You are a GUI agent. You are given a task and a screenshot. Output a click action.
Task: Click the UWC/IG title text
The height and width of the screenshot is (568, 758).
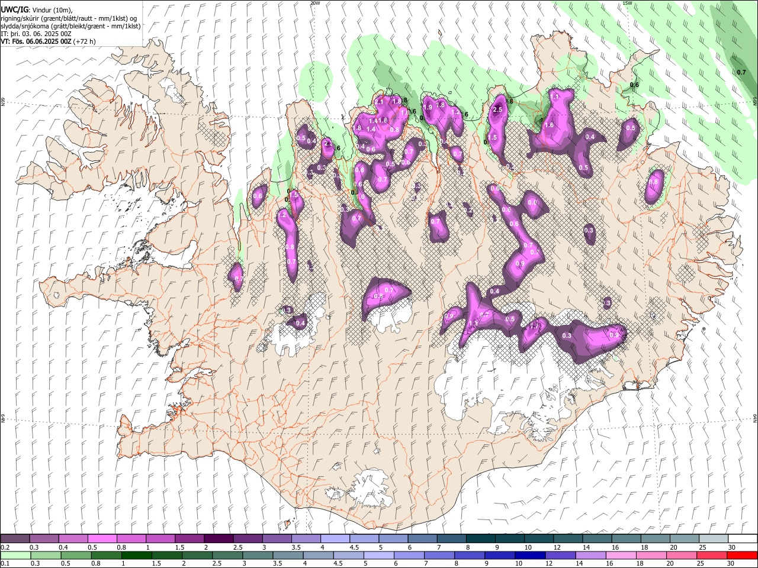[x=14, y=10]
